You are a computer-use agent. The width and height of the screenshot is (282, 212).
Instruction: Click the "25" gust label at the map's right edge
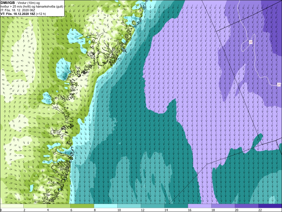tap(279, 84)
